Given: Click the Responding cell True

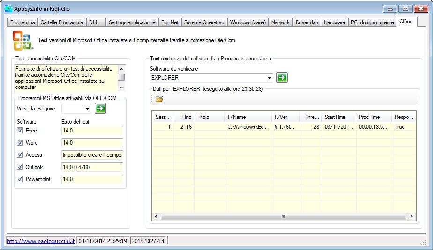Looking at the screenshot, I should pos(404,127).
